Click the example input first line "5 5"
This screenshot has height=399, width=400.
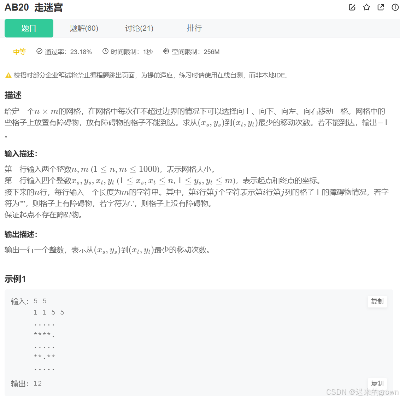40,301
